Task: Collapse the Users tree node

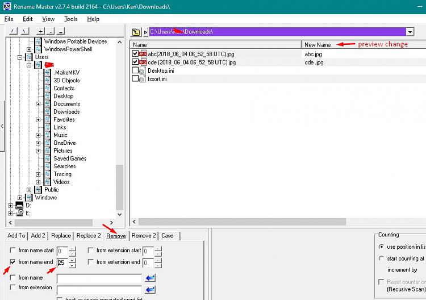Action: pos(20,57)
